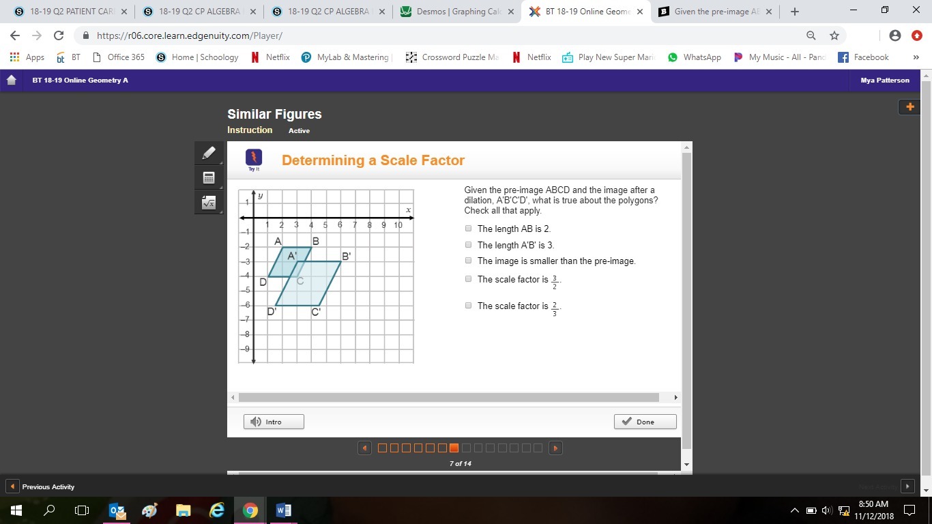The image size is (932, 524).
Task: Bookmark page with star icon
Action: click(x=834, y=35)
